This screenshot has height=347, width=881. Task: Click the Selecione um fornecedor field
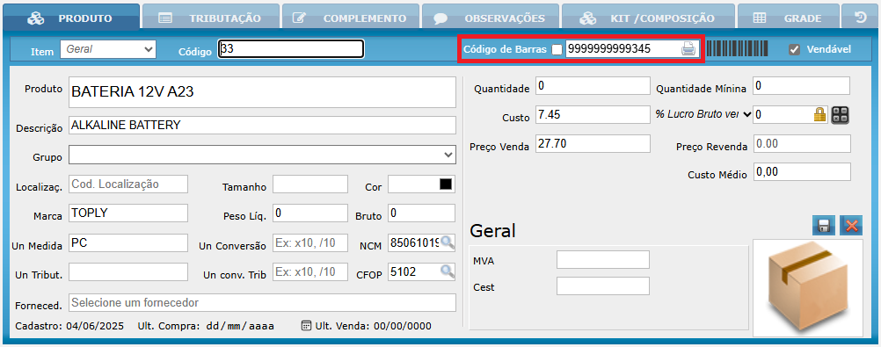[x=262, y=303]
